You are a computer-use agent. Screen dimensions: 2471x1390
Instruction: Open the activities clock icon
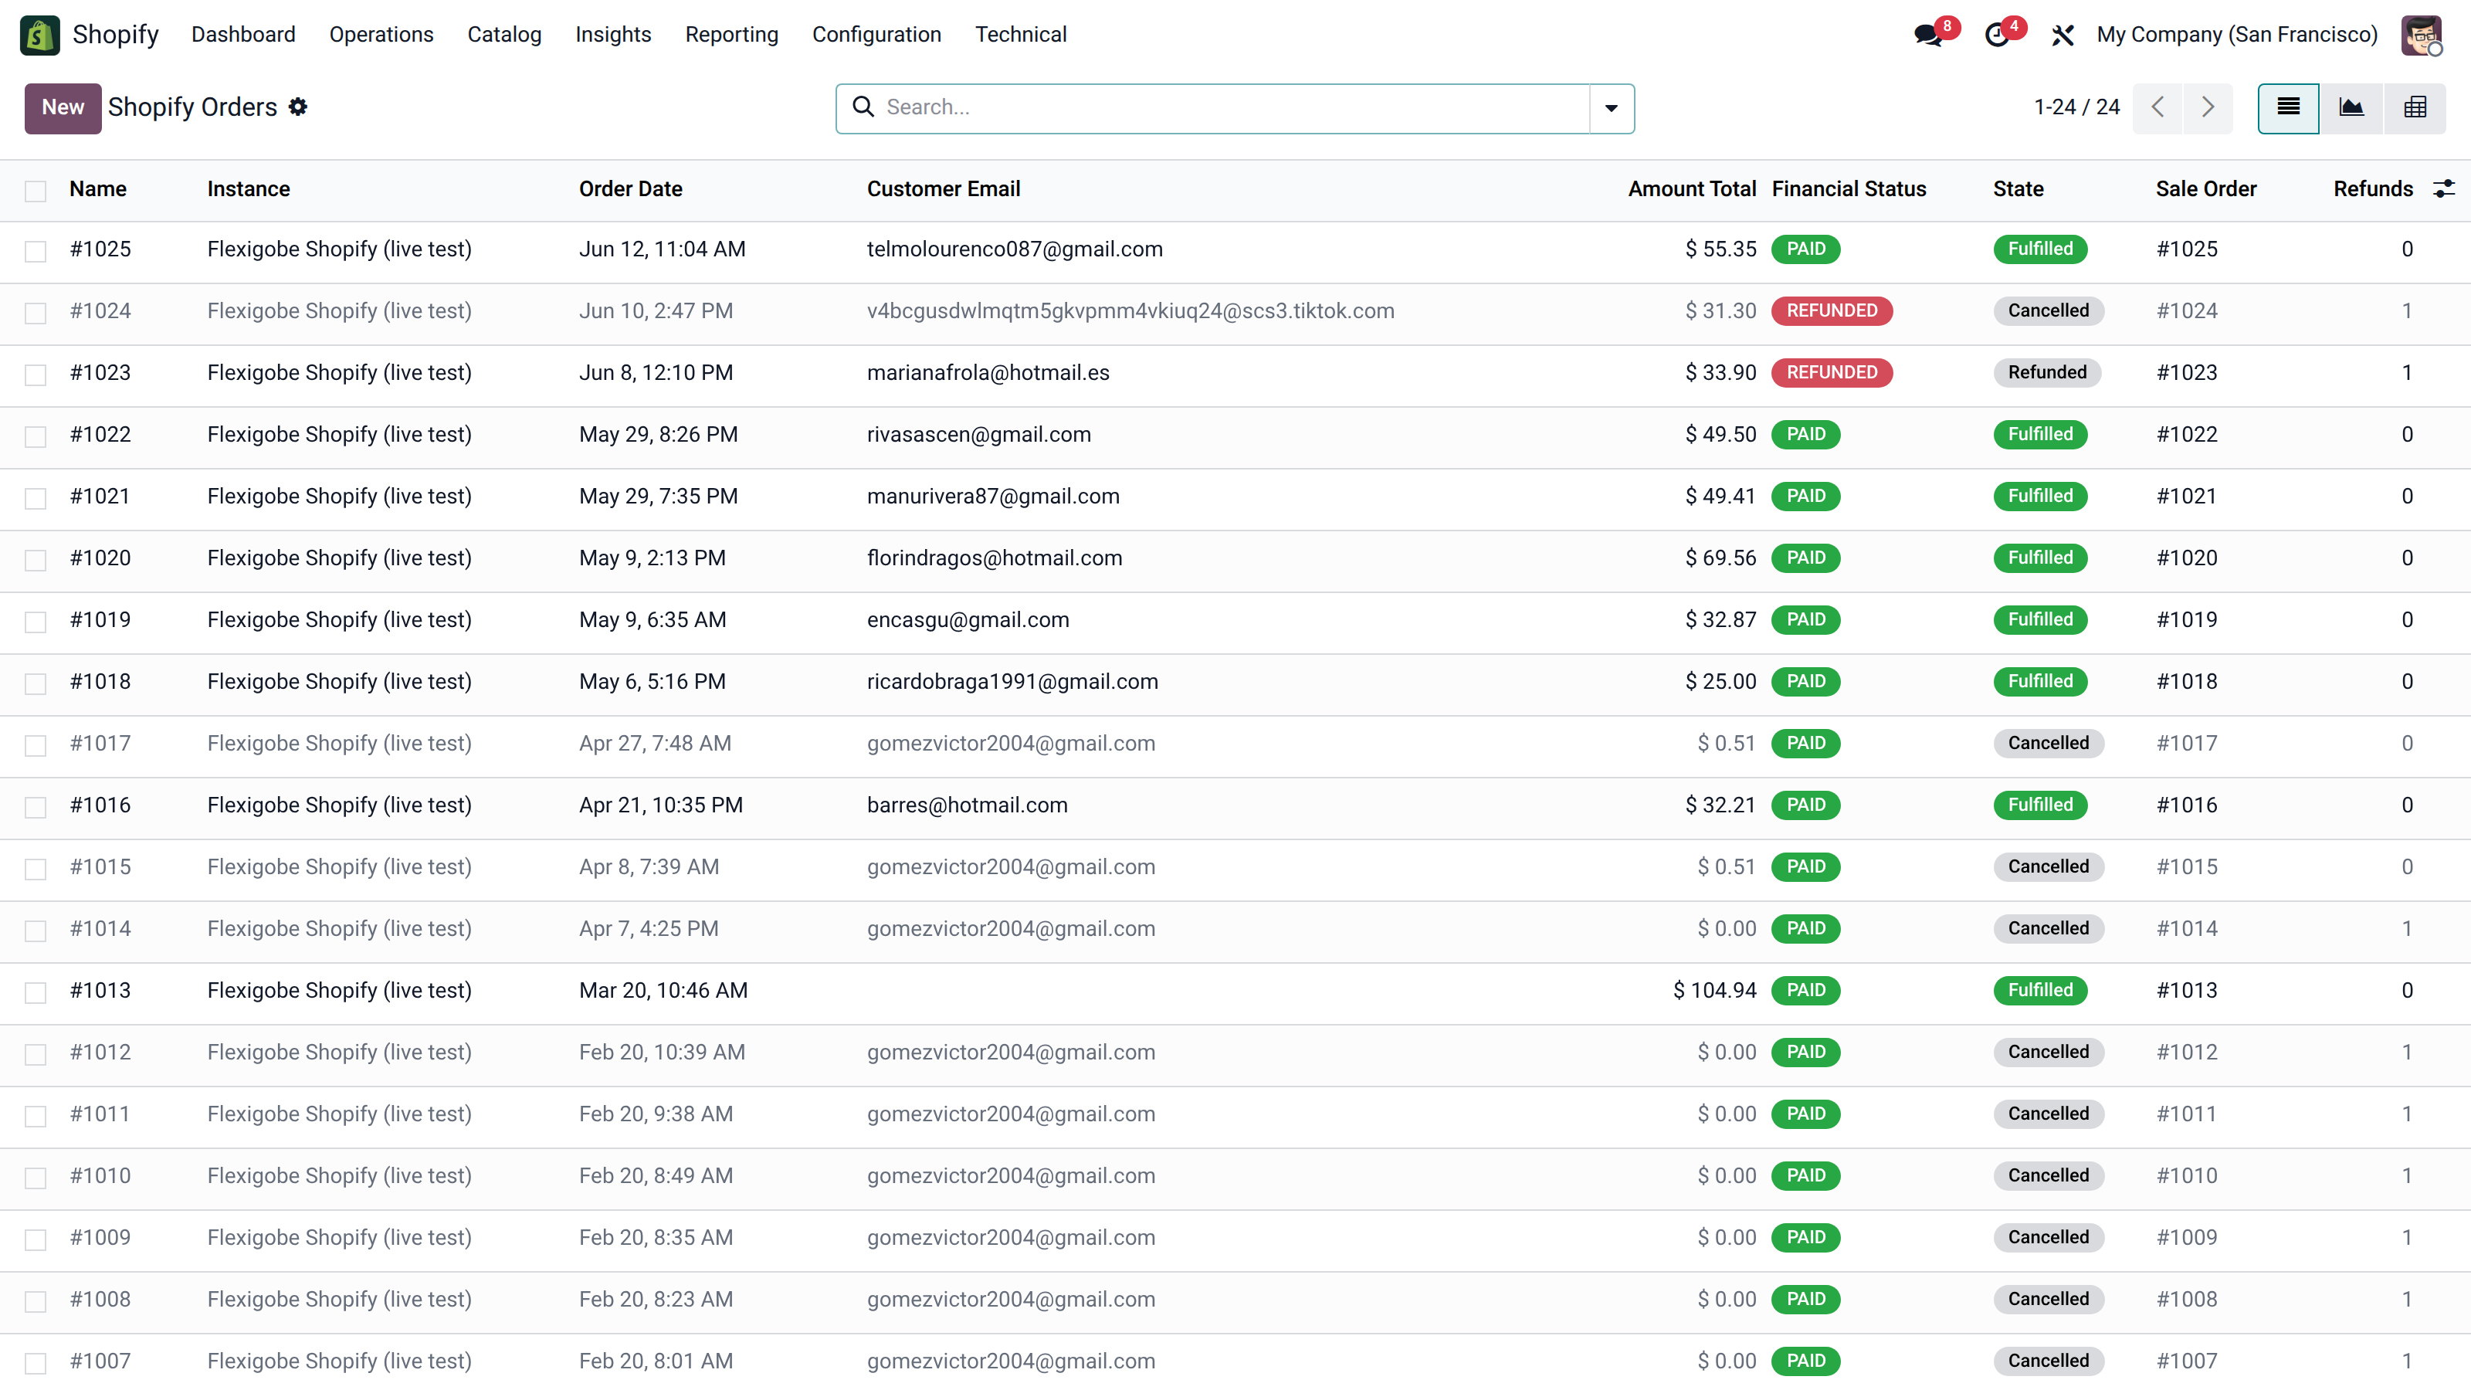(1997, 35)
